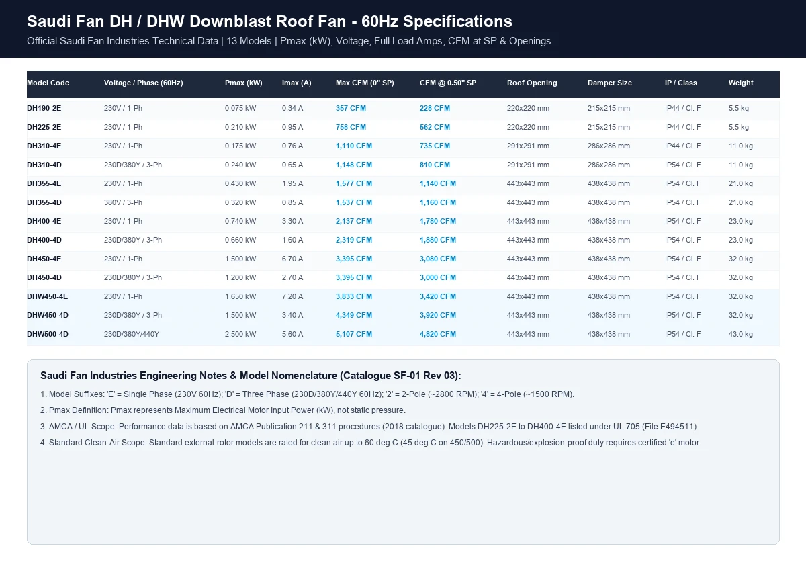Click the 3,833 CFM max airflow value
806x571 pixels.
[354, 296]
